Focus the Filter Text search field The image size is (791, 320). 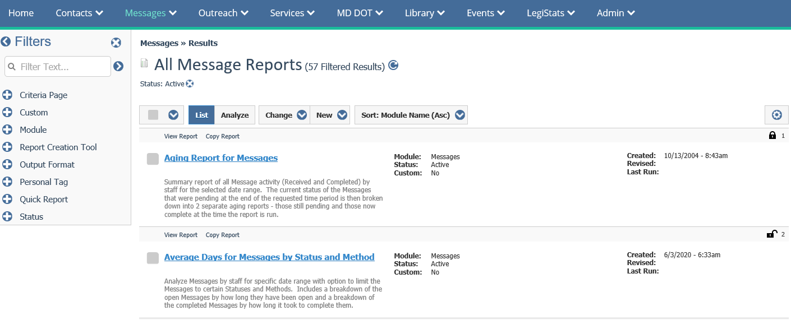tap(58, 66)
